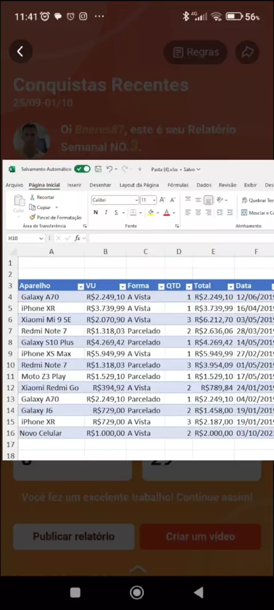Image resolution: width=274 pixels, height=610 pixels.
Task: Open the font size dropdown showing 11
Action: (154, 200)
